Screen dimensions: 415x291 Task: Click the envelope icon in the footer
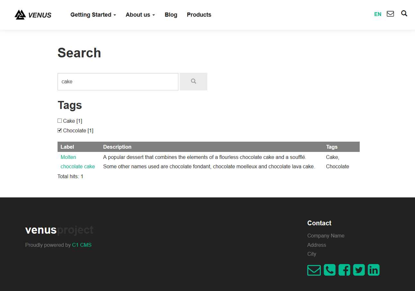tap(314, 270)
